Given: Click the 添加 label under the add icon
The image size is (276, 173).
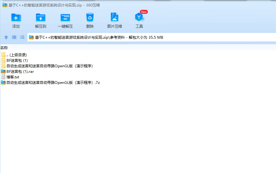Looking at the screenshot, I should (x=16, y=26).
